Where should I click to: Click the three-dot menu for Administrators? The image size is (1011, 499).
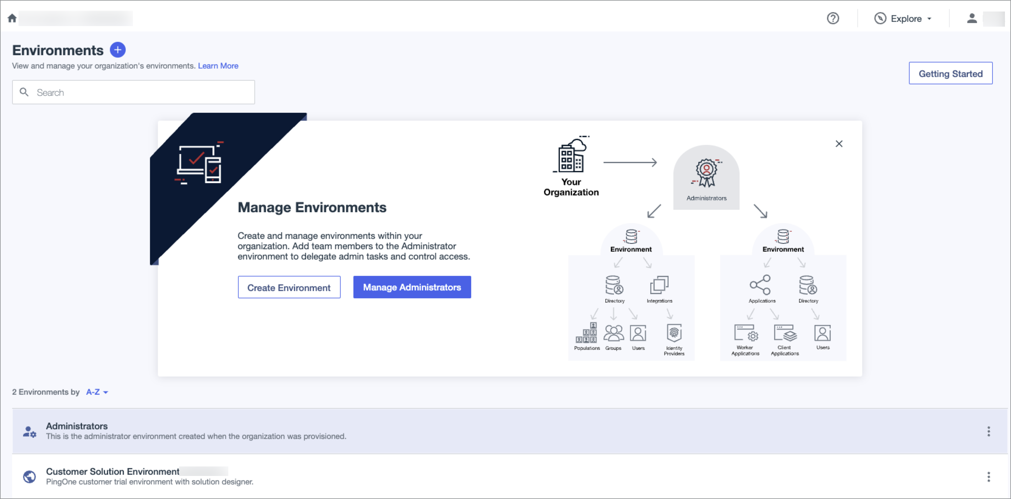989,431
